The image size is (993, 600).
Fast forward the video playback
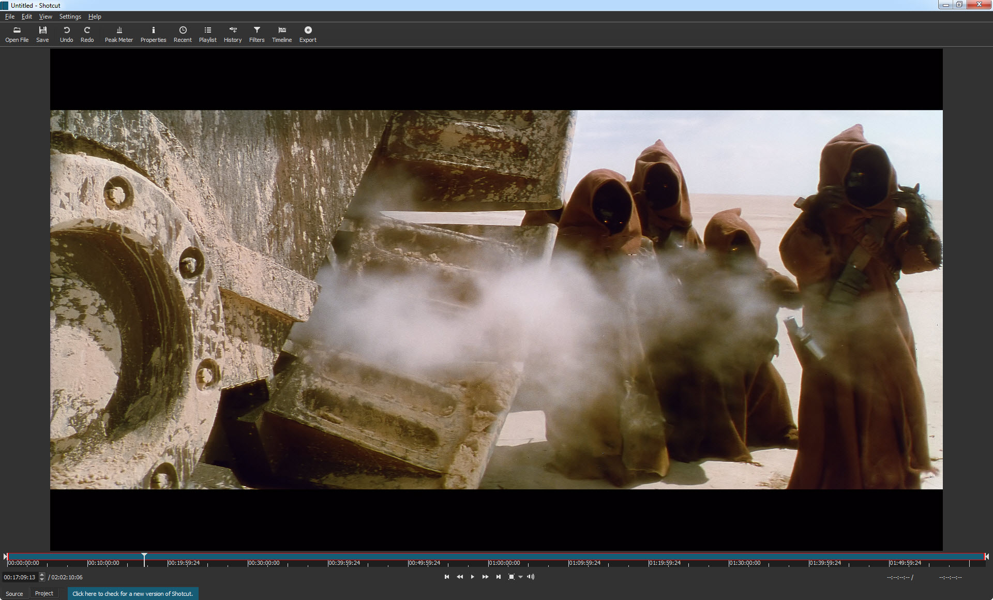(x=485, y=577)
